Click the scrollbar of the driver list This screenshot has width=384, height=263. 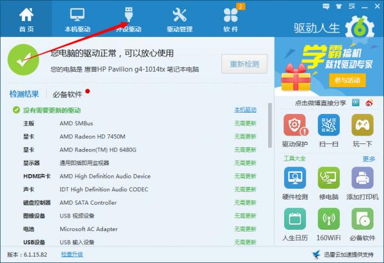point(270,125)
